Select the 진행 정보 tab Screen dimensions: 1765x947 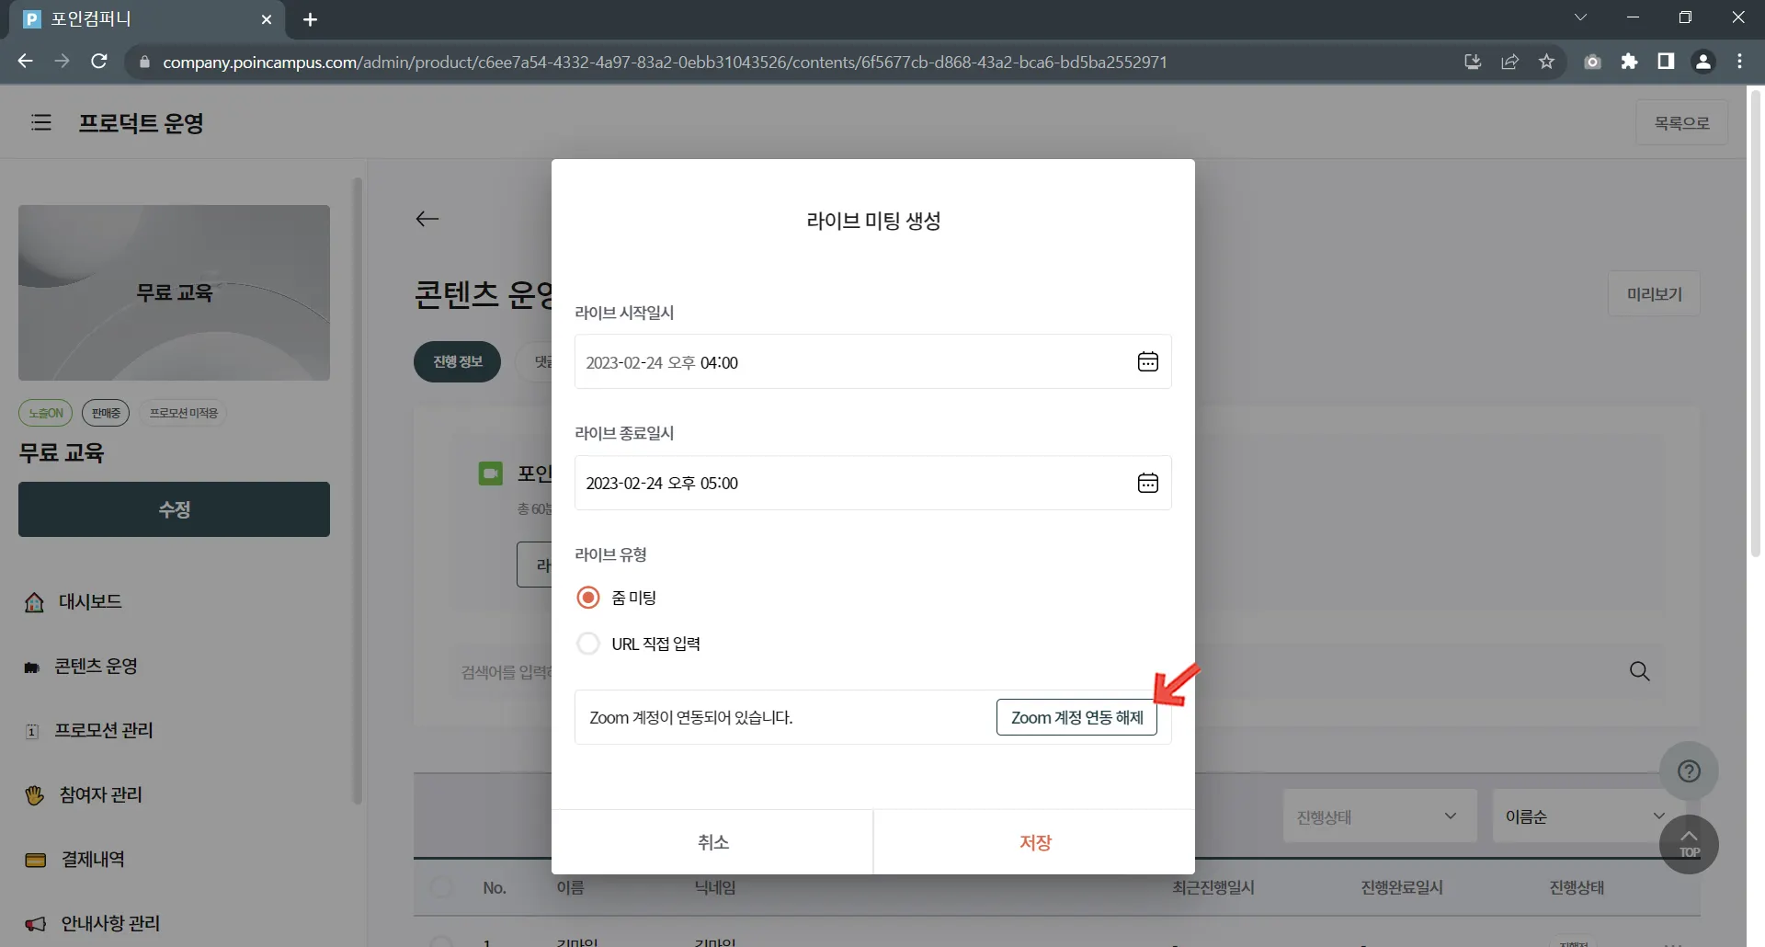click(458, 361)
